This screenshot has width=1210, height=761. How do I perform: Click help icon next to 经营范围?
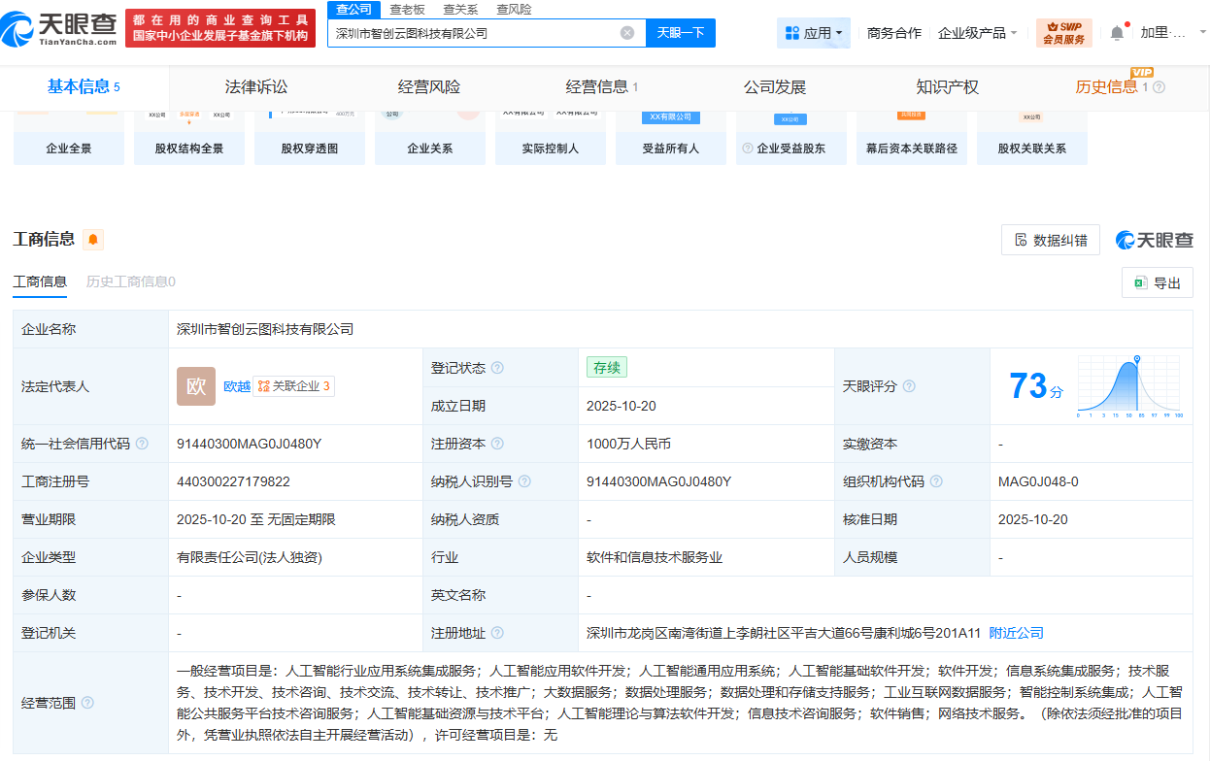87,703
